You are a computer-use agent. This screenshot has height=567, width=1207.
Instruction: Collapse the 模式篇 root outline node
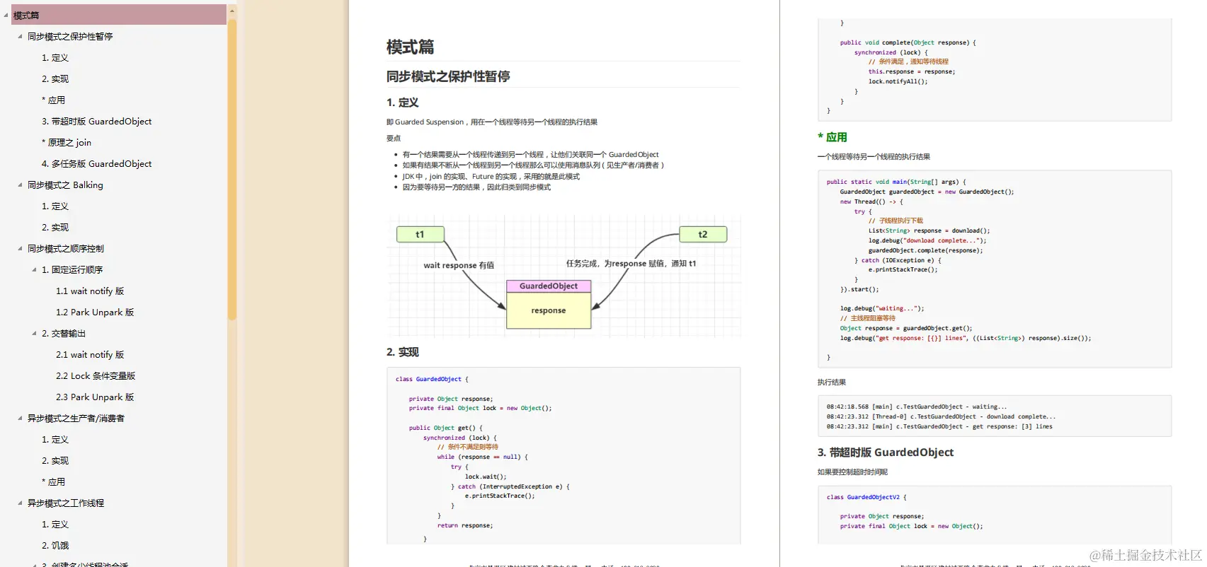6,15
